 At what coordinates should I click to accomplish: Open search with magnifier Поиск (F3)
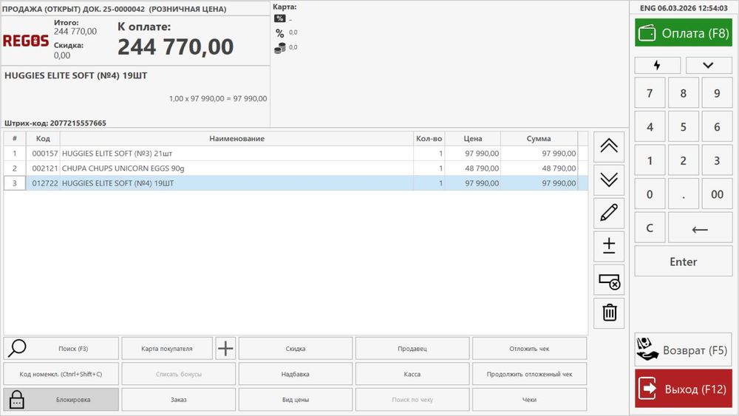(61, 349)
